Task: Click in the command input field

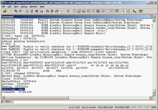Action: click(x=84, y=102)
